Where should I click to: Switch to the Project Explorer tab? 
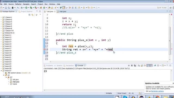[x=26, y=11]
